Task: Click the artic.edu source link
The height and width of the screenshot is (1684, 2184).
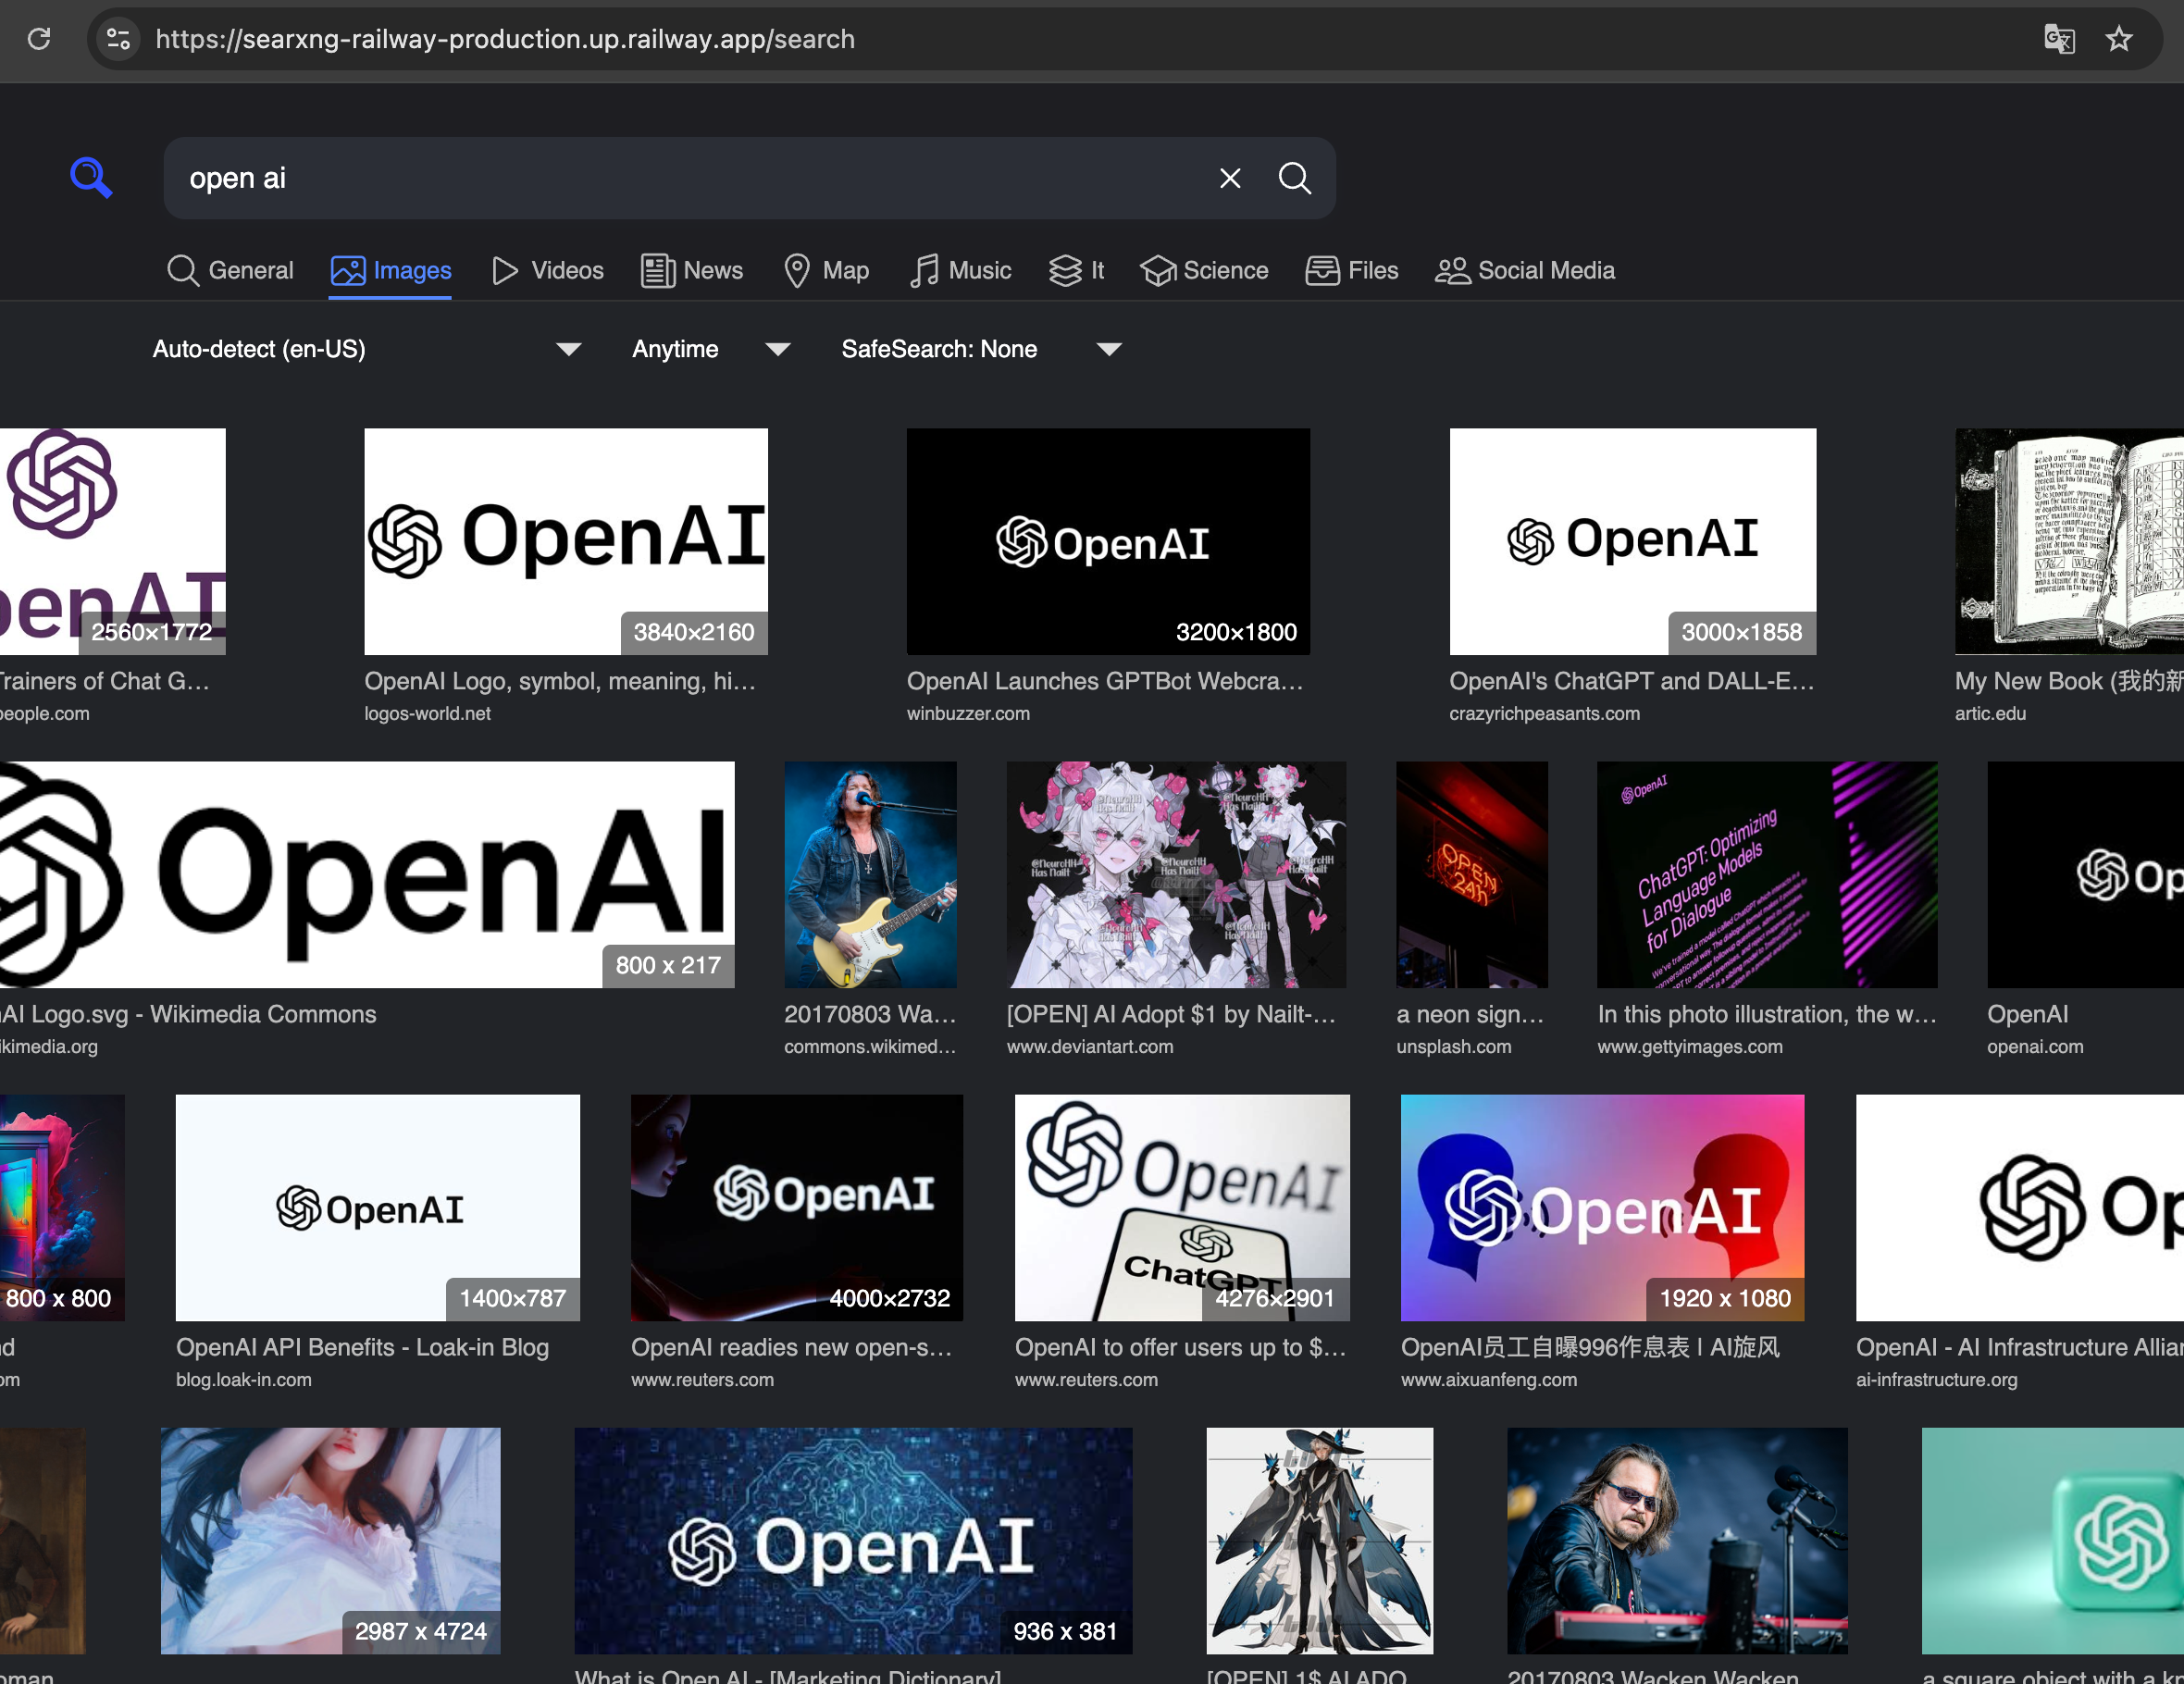Action: [x=1990, y=714]
